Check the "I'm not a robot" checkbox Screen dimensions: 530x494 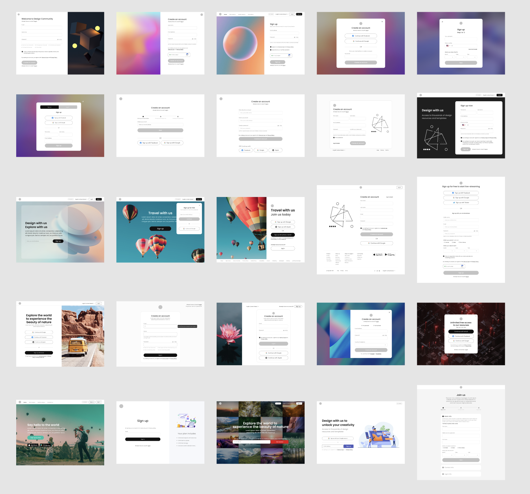(x=170, y=54)
